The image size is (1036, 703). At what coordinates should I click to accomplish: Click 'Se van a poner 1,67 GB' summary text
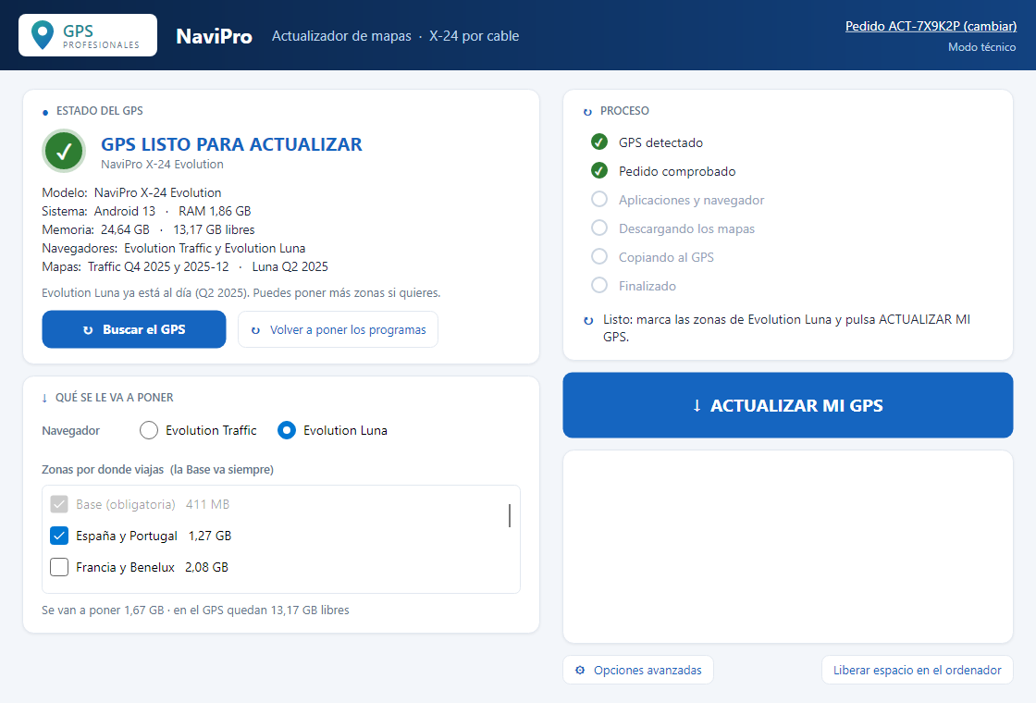pos(195,610)
